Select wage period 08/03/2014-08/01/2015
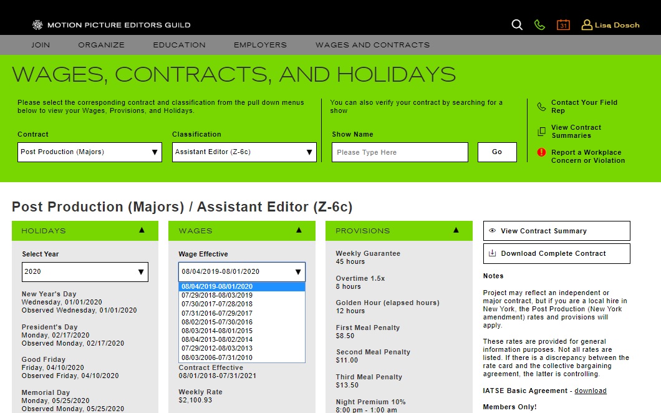661x413 pixels. 242,331
